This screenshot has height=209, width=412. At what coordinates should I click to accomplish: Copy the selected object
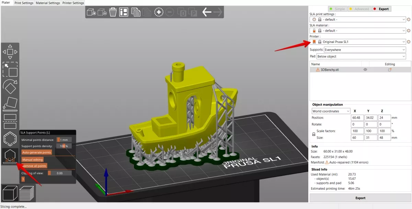coord(136,12)
